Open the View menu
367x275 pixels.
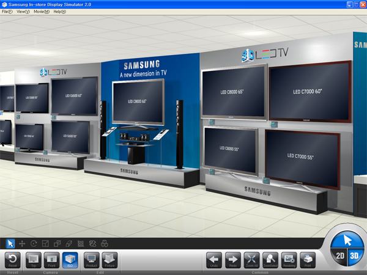[23, 12]
